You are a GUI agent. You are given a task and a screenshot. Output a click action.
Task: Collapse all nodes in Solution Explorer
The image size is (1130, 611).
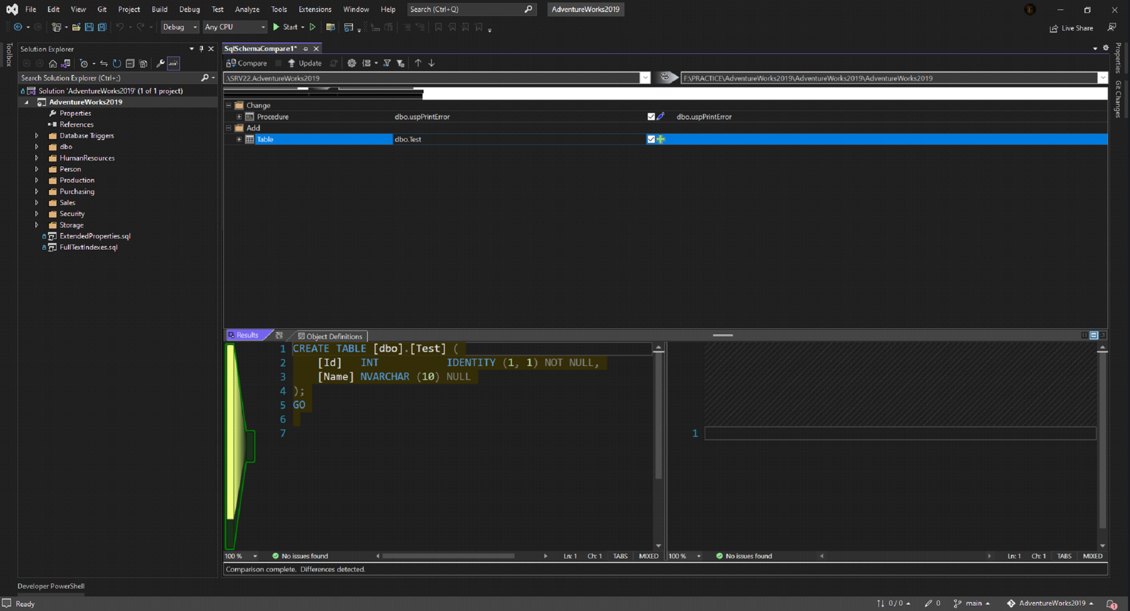(x=130, y=63)
